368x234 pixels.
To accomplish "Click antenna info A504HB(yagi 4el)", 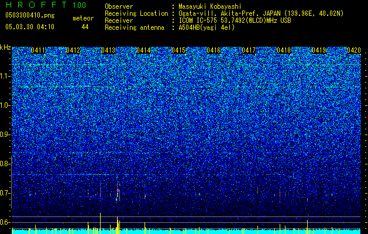I will (x=207, y=27).
